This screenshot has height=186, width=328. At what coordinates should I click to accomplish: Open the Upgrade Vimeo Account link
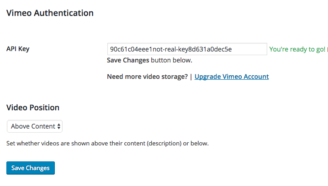[x=232, y=77]
